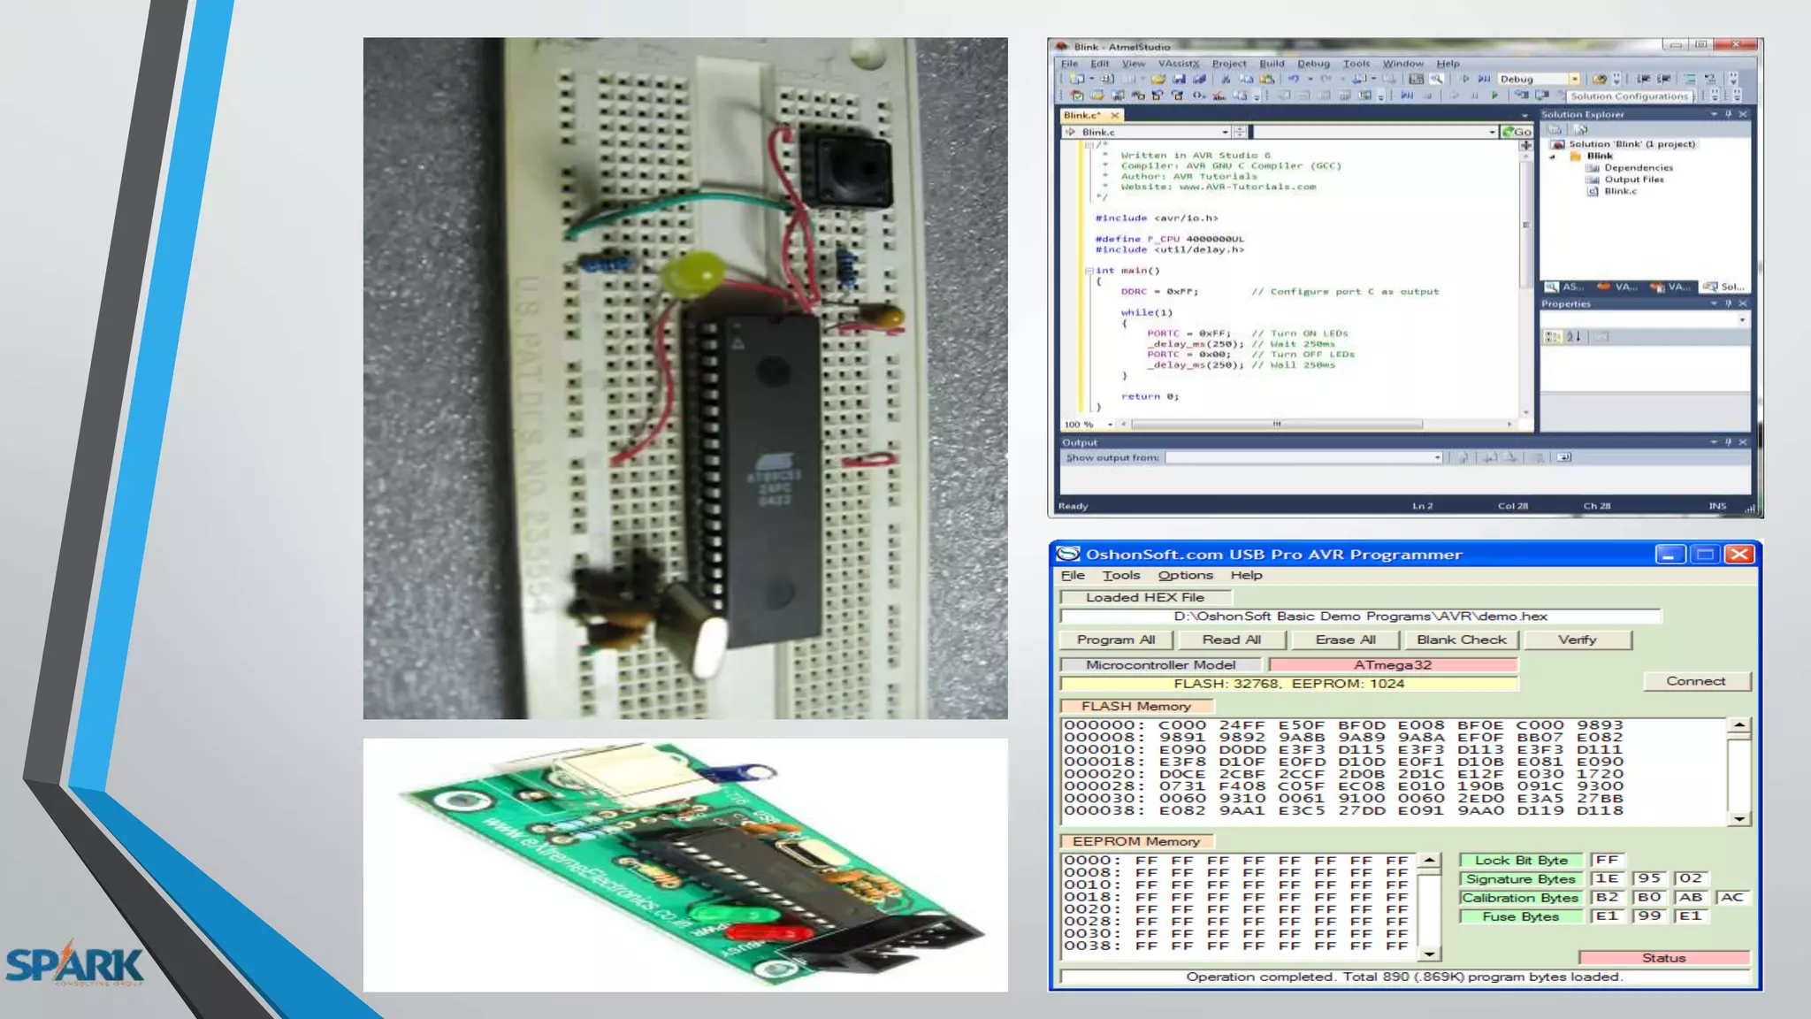Click the Find in Files magnifier icon
This screenshot has width=1811, height=1019.
coord(1437,79)
